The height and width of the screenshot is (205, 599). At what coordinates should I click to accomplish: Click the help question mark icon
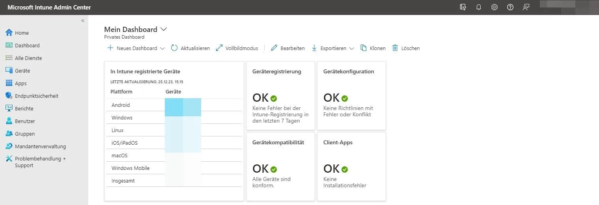(x=510, y=7)
